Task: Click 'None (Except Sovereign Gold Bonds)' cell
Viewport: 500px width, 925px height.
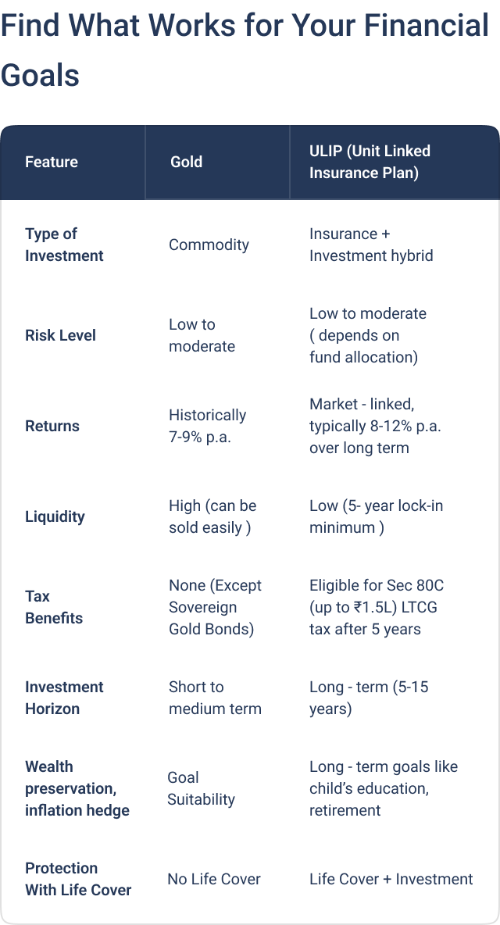Action: pos(215,607)
